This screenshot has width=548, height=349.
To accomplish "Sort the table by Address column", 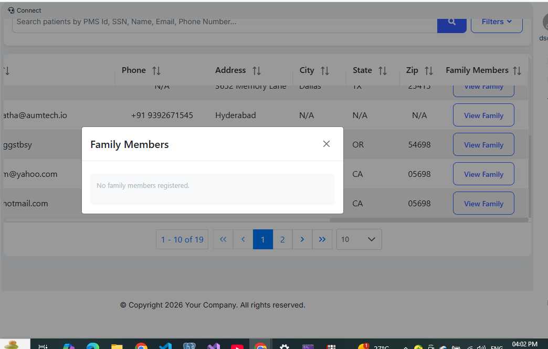I will [x=257, y=71].
